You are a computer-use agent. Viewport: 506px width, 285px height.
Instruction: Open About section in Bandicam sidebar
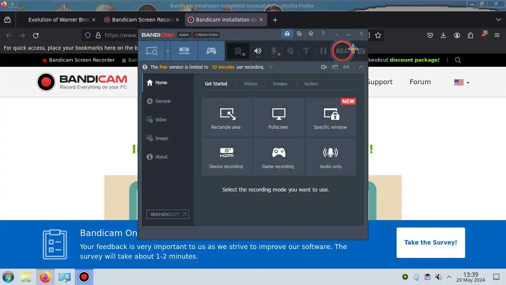(168, 157)
